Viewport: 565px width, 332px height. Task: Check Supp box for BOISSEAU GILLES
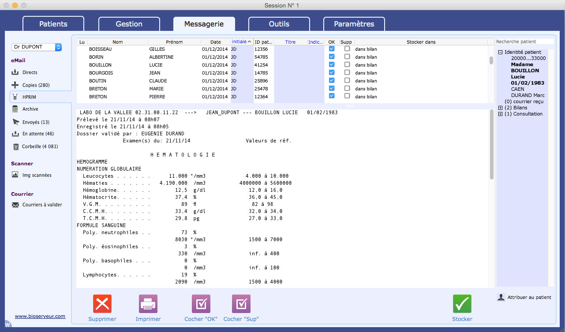(347, 49)
